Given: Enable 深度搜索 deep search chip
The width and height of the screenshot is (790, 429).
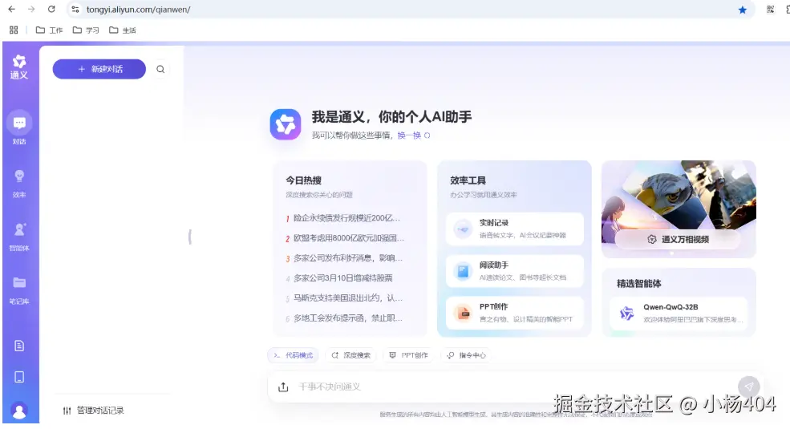Looking at the screenshot, I should (350, 355).
